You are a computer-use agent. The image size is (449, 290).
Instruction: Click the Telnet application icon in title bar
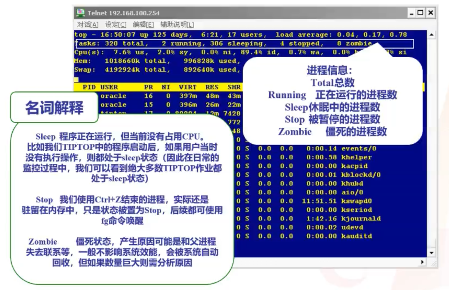[80, 13]
